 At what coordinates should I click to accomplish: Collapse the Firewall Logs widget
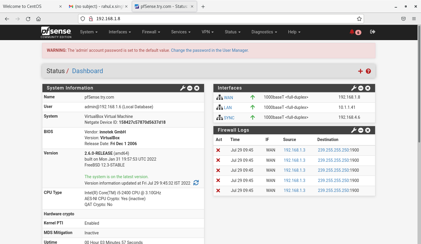pos(361,130)
